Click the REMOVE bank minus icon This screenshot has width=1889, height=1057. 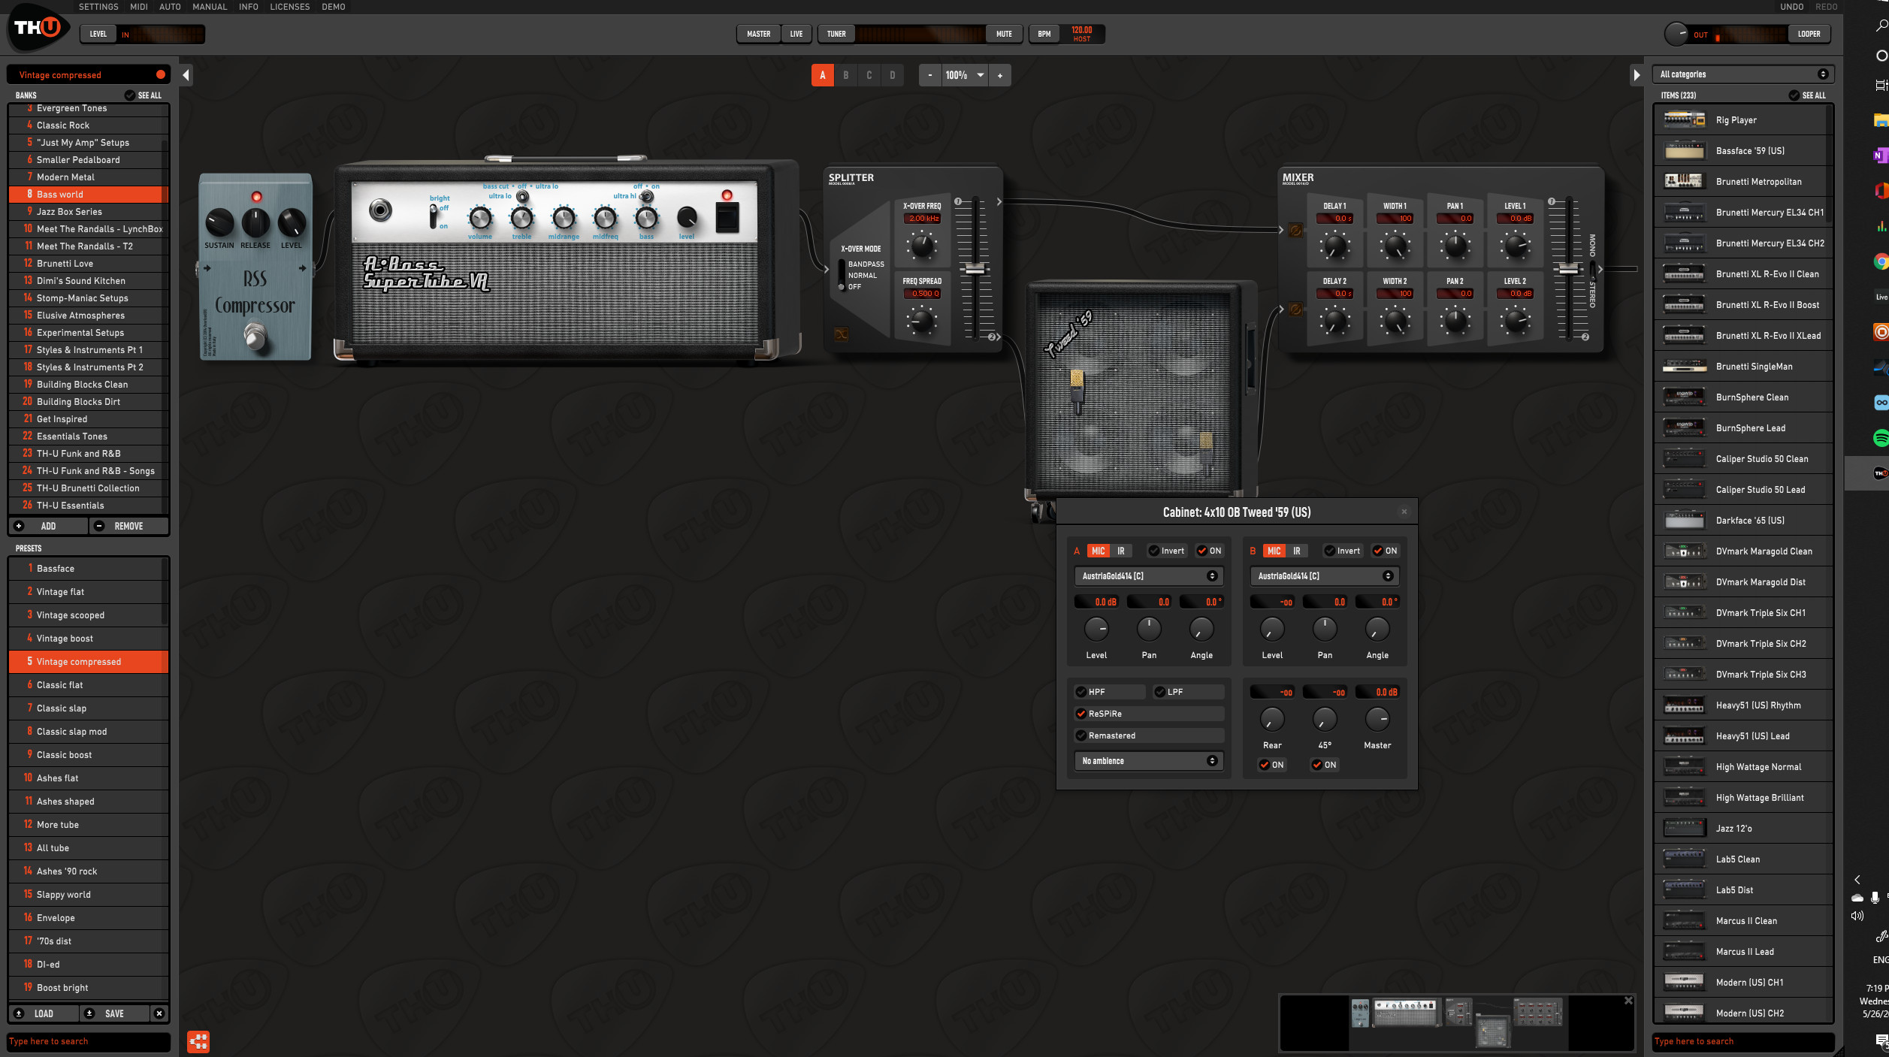[x=98, y=526]
